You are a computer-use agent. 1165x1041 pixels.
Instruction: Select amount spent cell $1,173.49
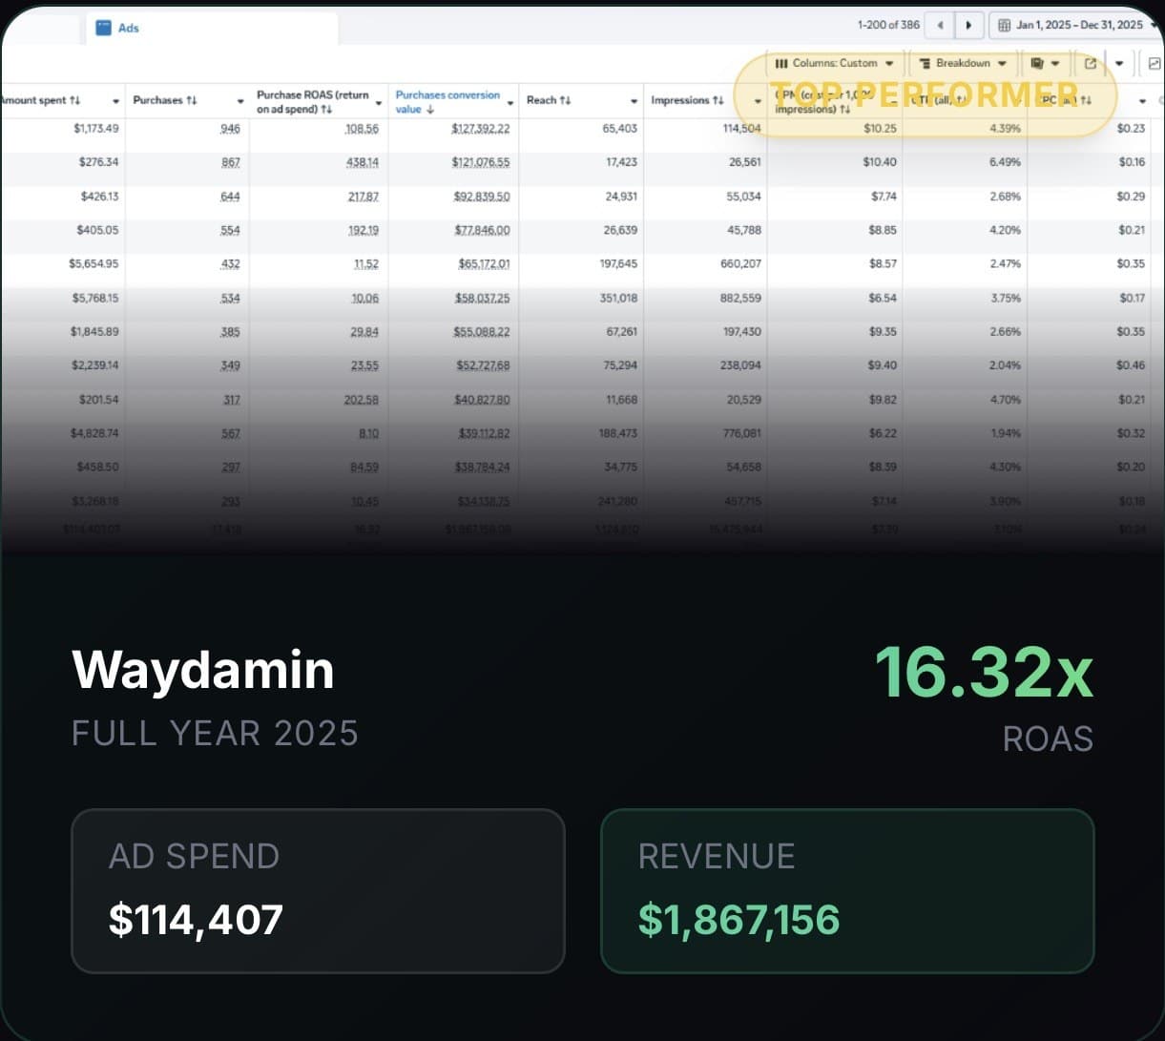[95, 129]
